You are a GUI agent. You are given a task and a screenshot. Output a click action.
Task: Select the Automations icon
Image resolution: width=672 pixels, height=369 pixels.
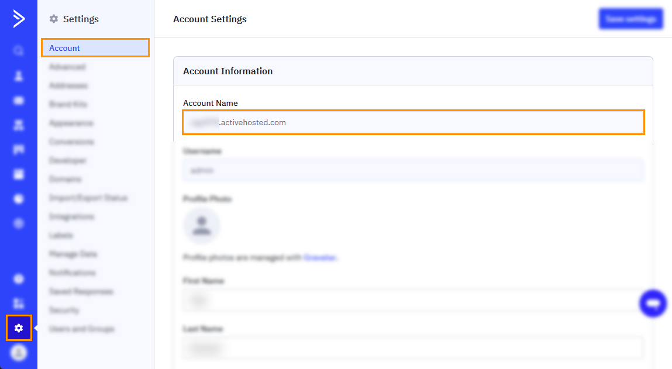[x=18, y=123]
